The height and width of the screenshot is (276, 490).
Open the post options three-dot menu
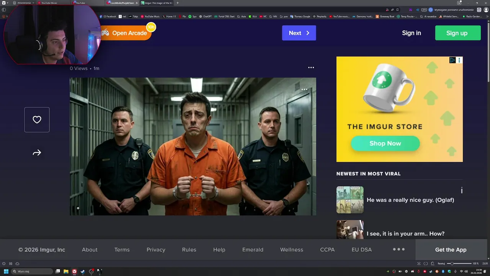311,67
